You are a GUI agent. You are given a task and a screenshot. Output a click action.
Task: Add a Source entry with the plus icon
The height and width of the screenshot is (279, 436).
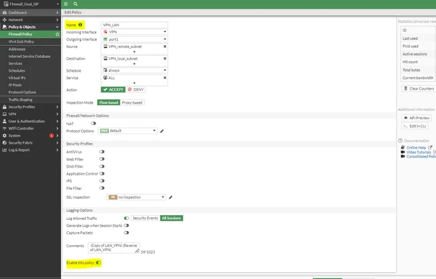coord(134,52)
